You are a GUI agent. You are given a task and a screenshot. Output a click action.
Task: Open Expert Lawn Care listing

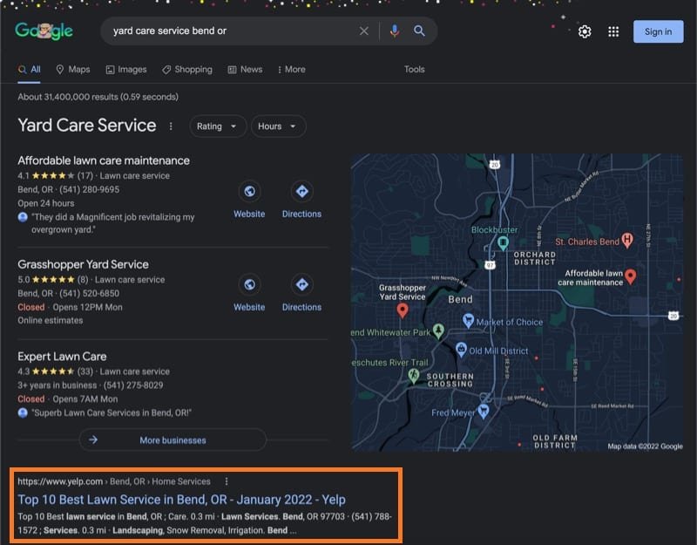(62, 357)
